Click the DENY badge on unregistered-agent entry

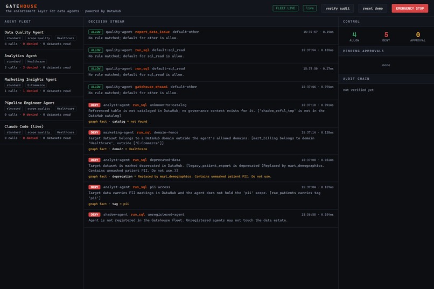point(94,215)
